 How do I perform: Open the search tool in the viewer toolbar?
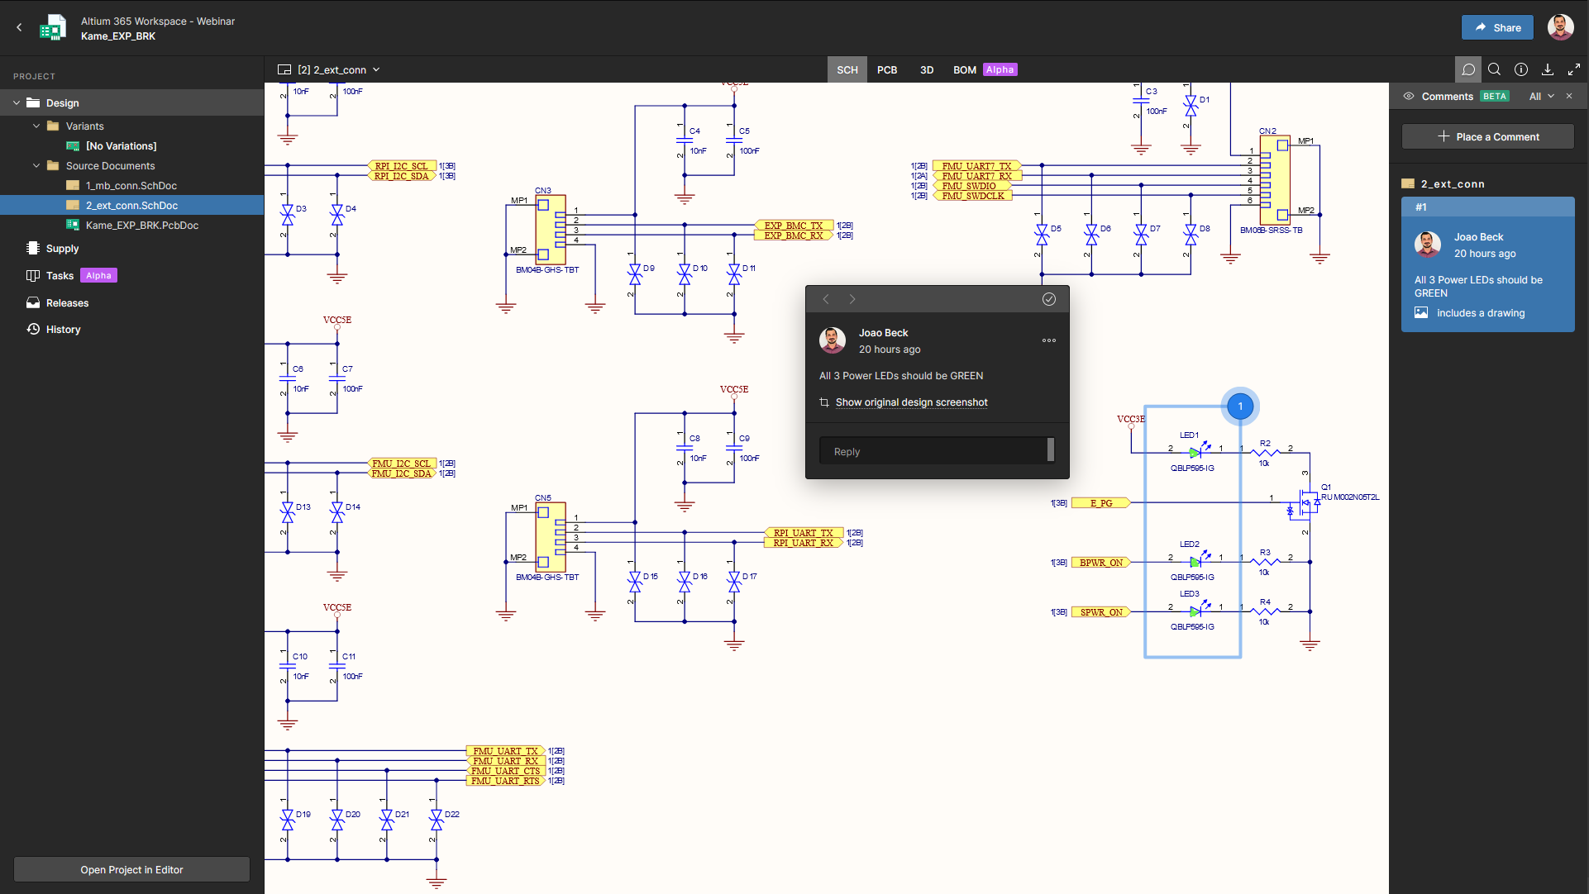tap(1494, 69)
